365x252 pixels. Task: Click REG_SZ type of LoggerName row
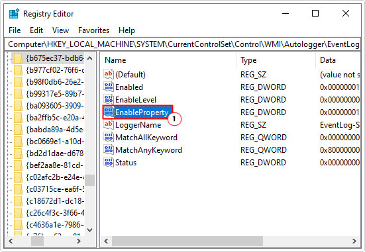[253, 125]
